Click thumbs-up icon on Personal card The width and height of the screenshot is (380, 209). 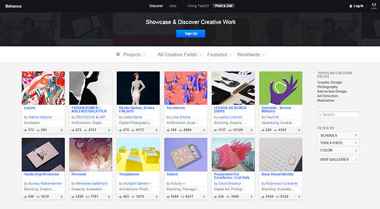click(x=73, y=197)
